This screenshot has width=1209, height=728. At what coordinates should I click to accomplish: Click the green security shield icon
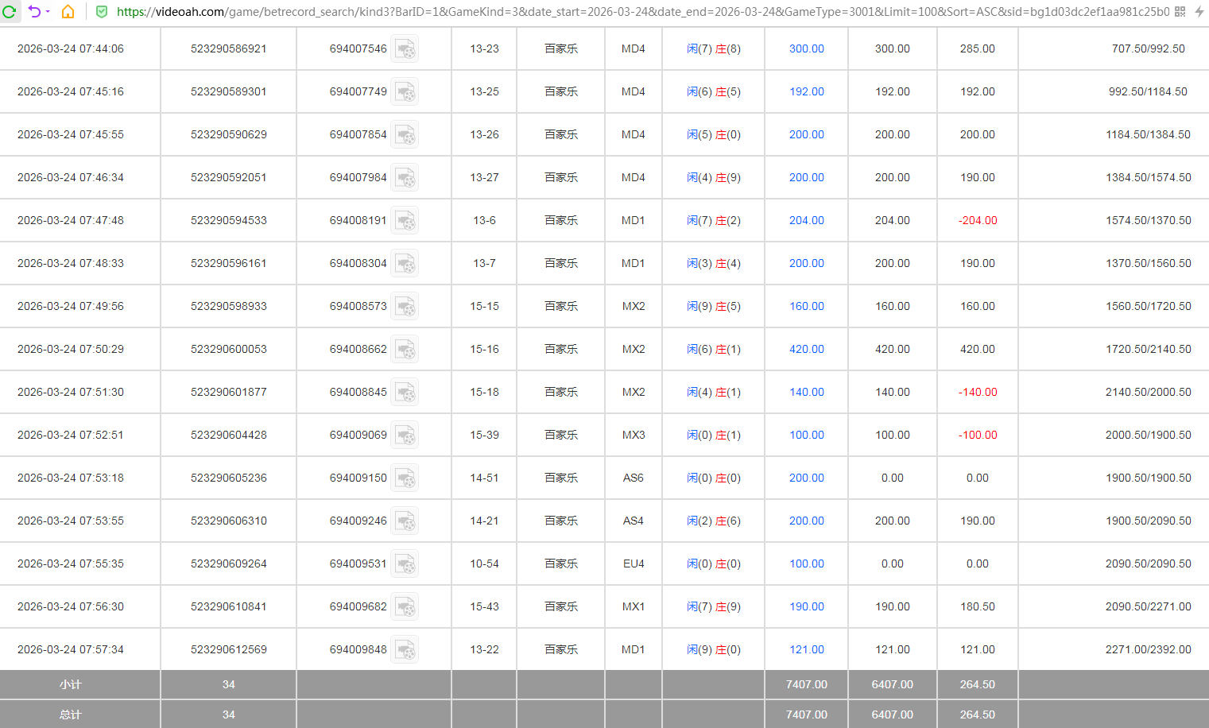pyautogui.click(x=102, y=12)
